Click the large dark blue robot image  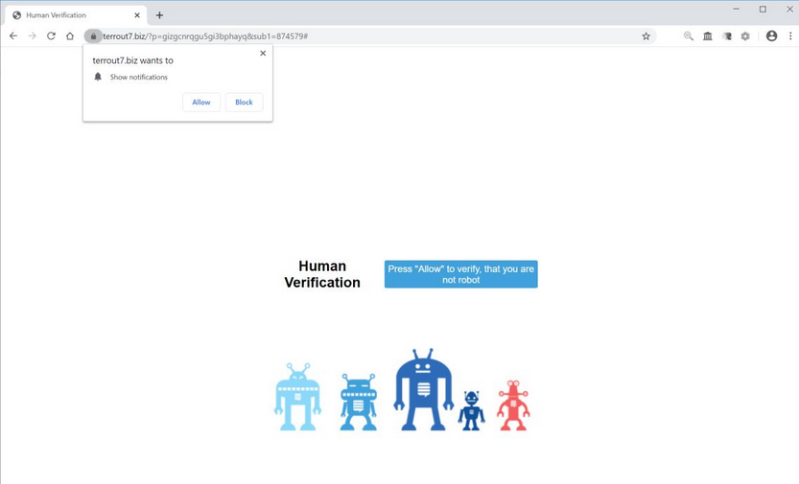(423, 389)
